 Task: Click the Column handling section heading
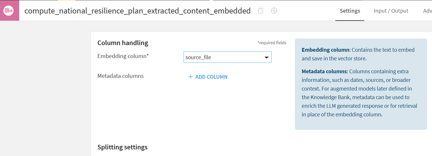coord(123,43)
